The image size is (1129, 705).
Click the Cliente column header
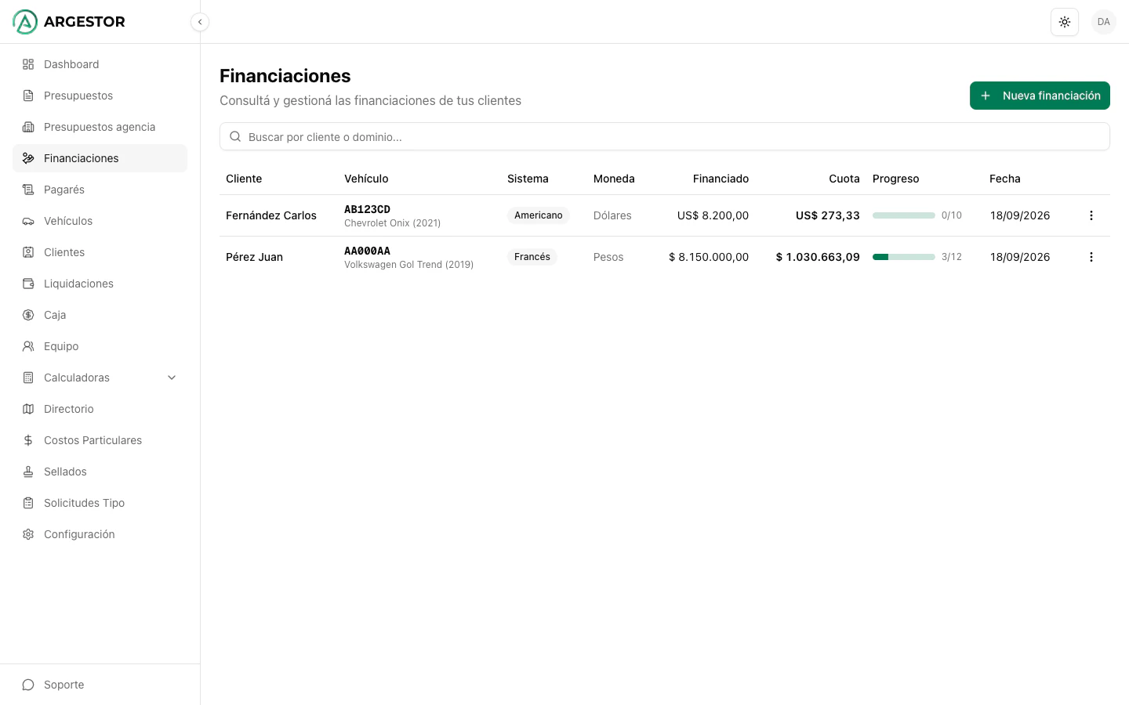point(244,179)
